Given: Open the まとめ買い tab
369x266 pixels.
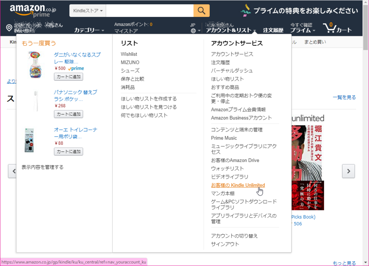Looking at the screenshot, I should (x=315, y=42).
